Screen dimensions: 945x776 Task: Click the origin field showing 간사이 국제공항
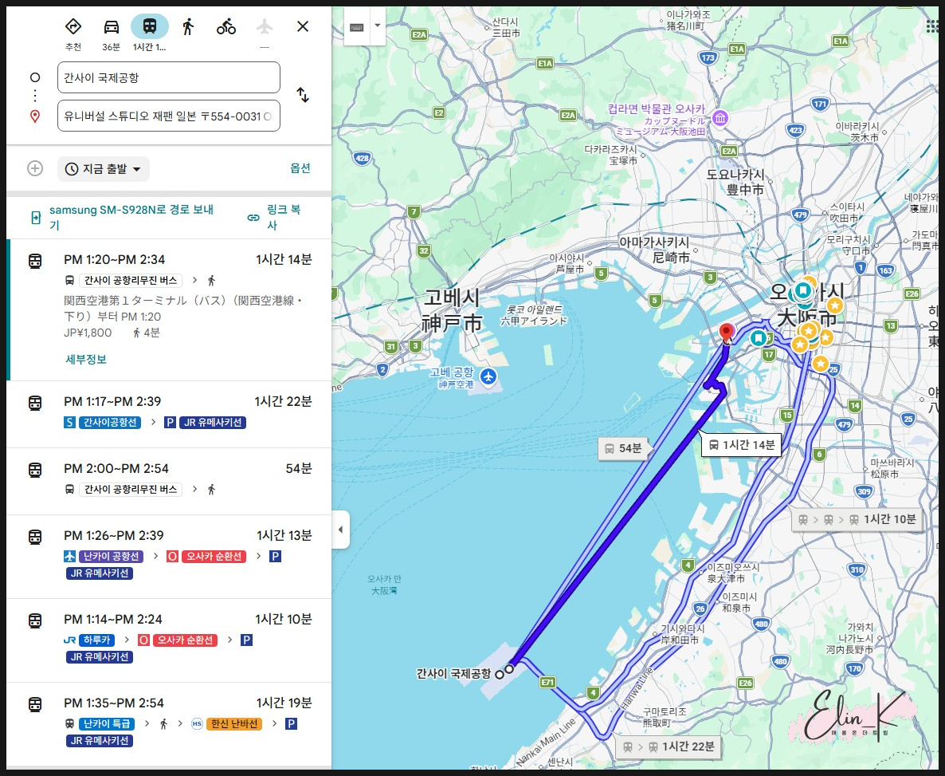(168, 77)
